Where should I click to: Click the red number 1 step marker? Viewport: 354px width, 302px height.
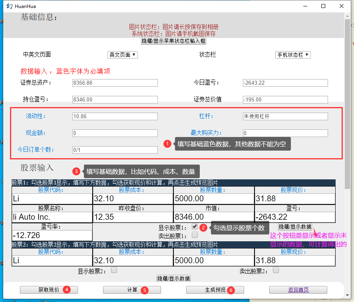(167, 144)
